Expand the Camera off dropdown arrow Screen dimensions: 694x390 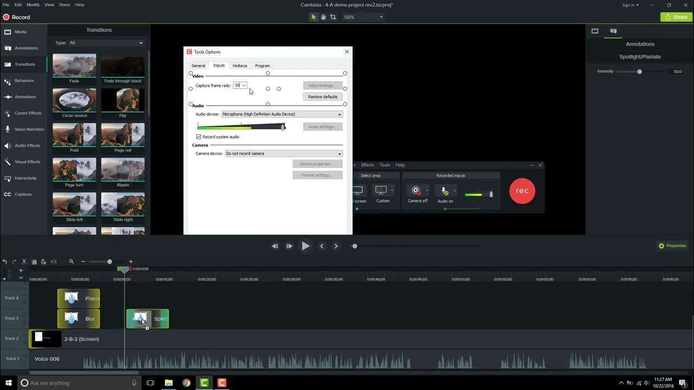click(427, 191)
